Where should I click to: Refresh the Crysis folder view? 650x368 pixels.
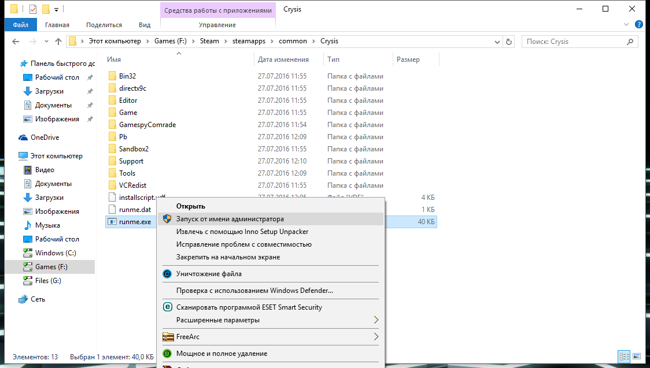point(509,42)
